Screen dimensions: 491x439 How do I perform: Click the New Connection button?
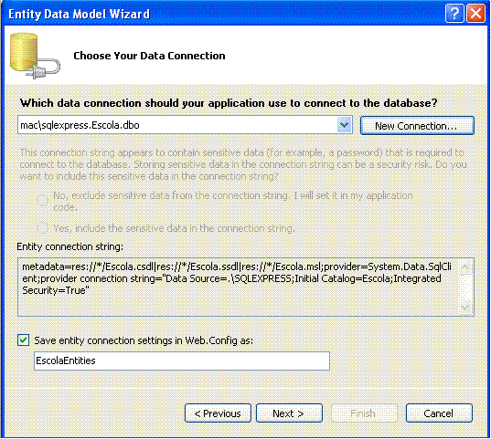(417, 126)
